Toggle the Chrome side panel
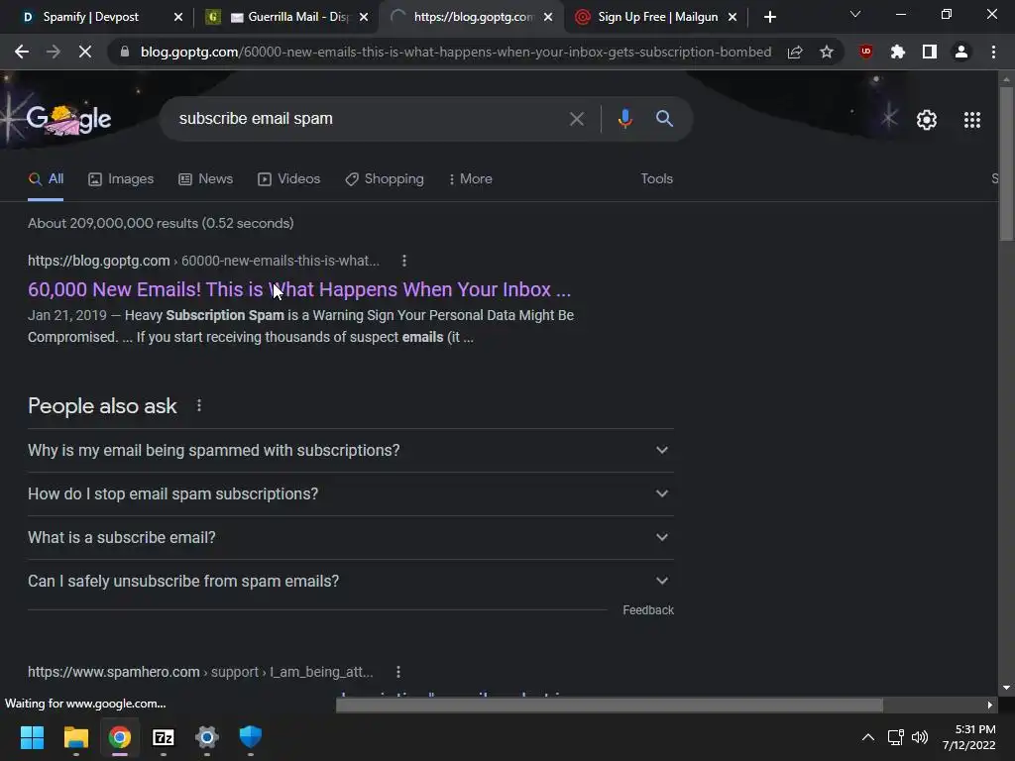1015x761 pixels. pos(930,52)
